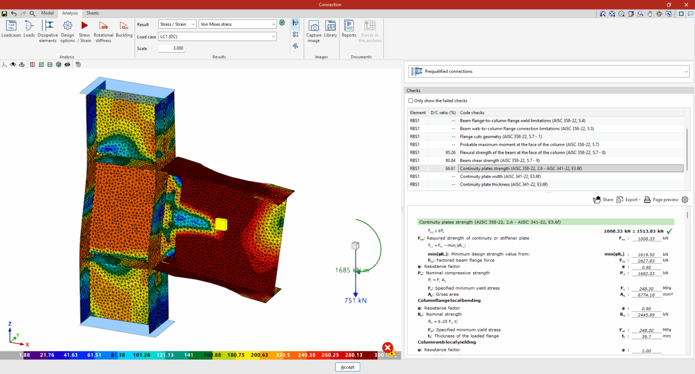
Task: Select the Buckling analysis tool
Action: [124, 30]
